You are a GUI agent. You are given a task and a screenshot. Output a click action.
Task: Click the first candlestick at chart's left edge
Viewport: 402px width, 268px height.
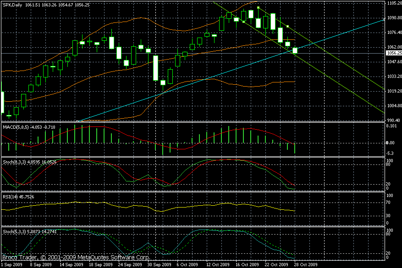click(3, 102)
